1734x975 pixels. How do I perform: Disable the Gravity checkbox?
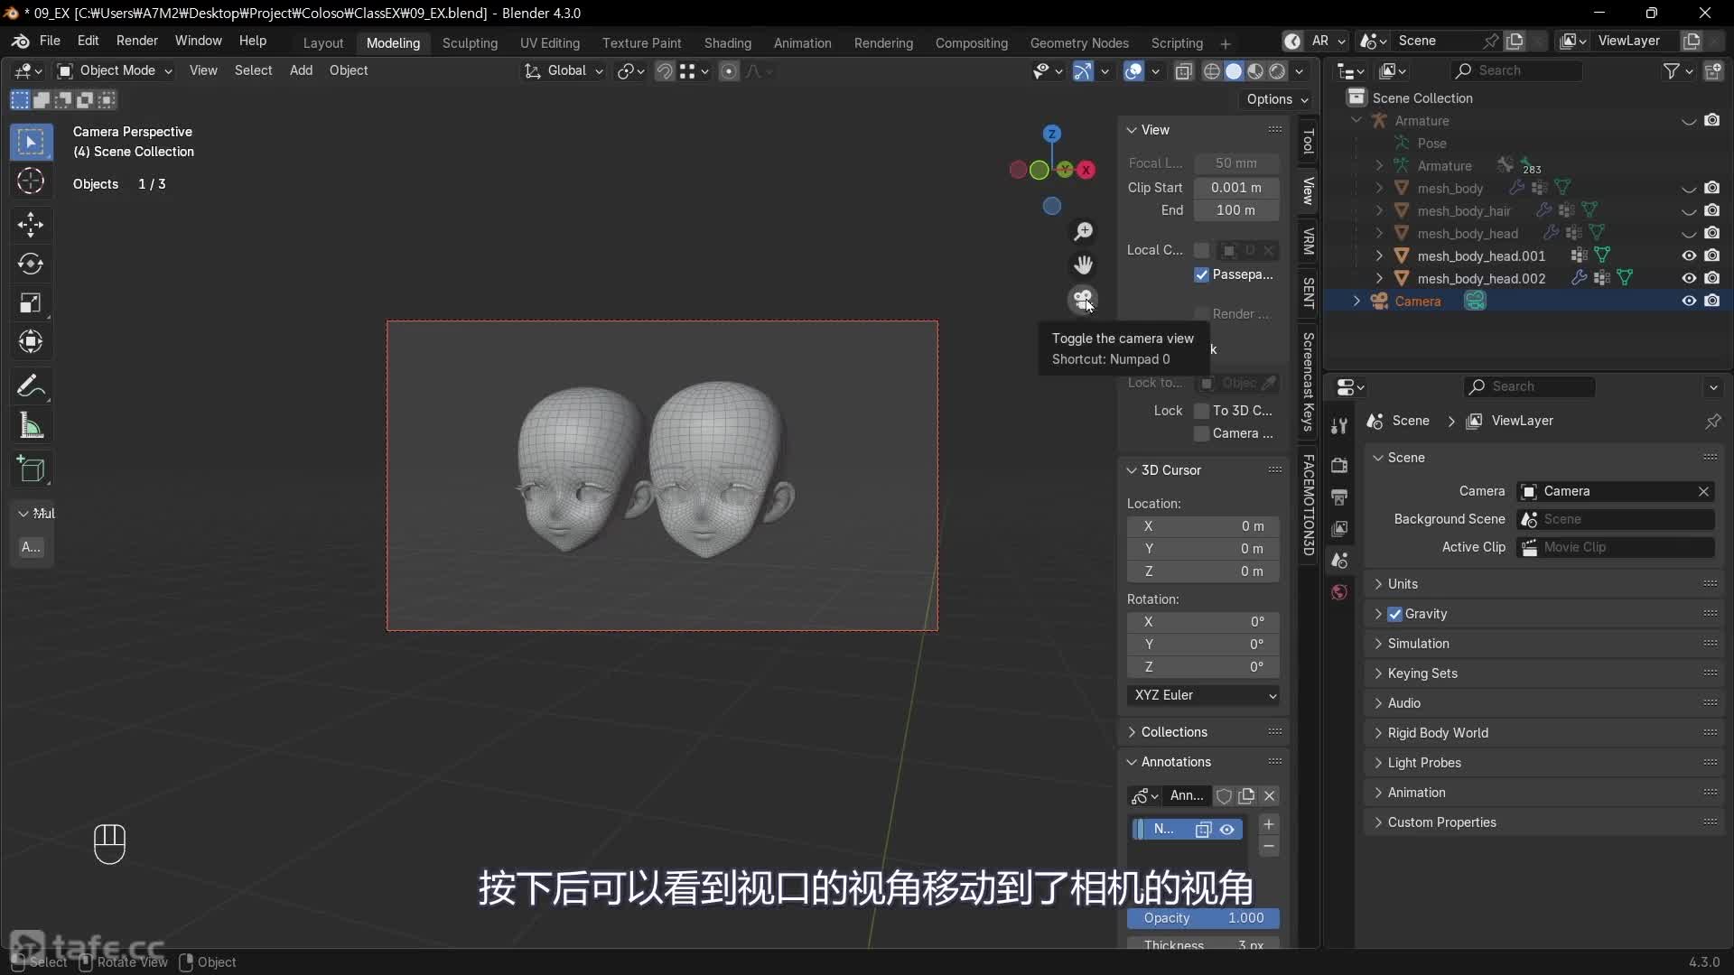pyautogui.click(x=1395, y=614)
